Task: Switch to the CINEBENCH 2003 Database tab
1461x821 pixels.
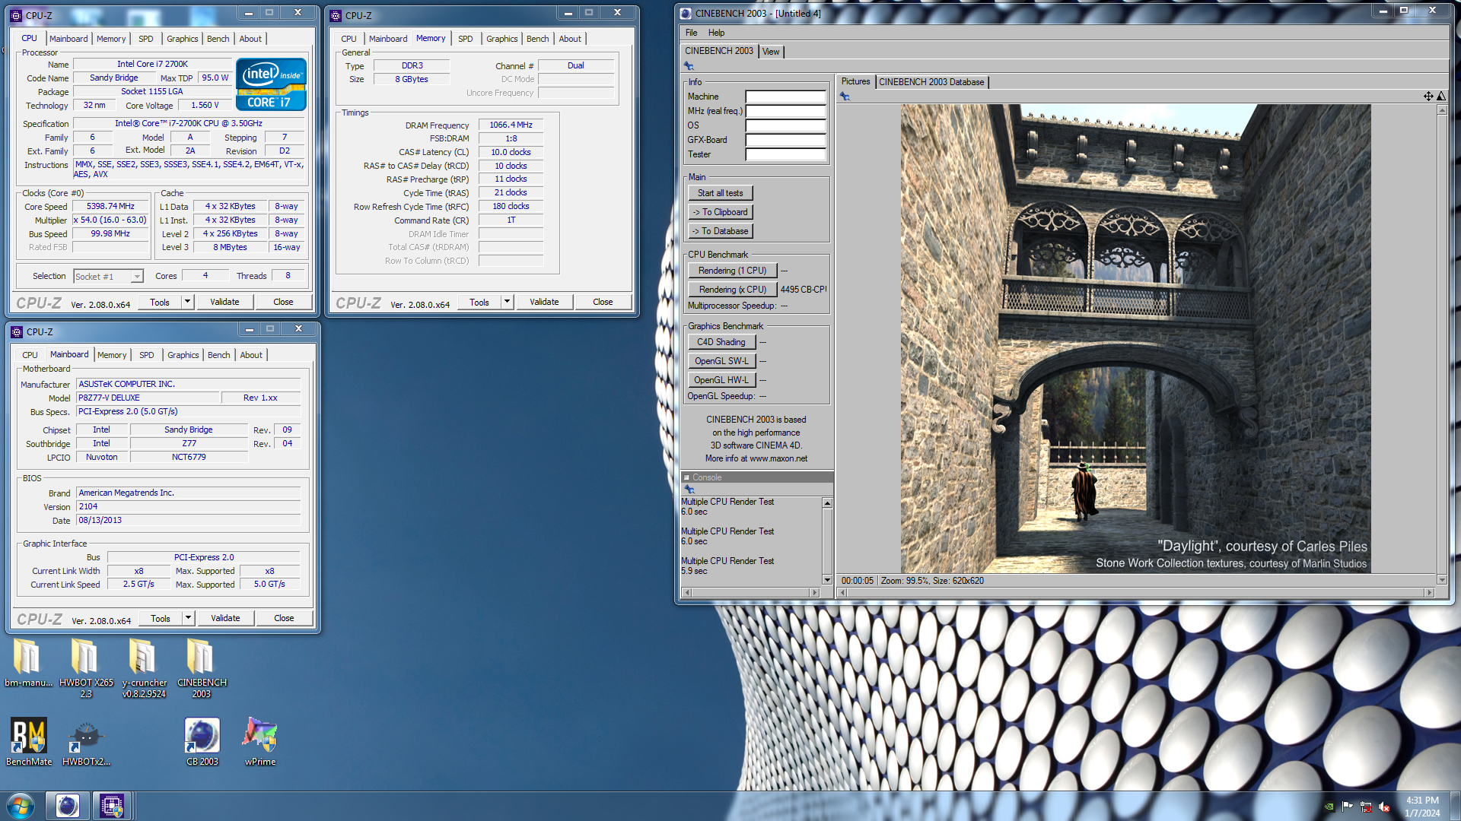Action: [931, 82]
